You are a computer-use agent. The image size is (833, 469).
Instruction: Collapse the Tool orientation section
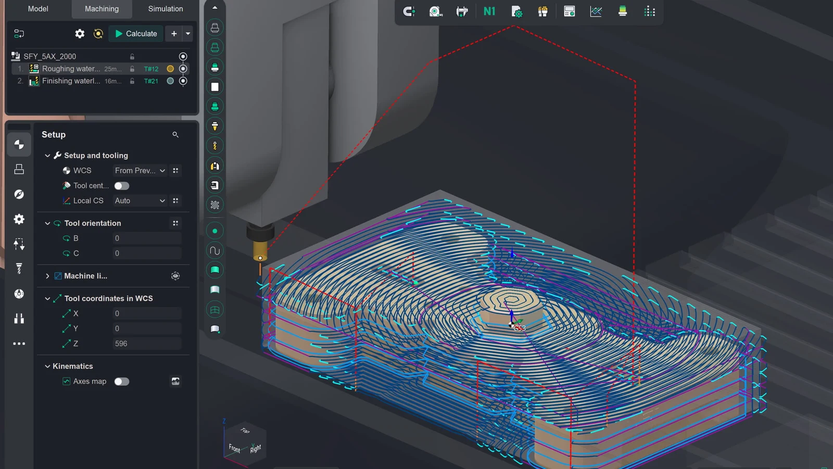(x=47, y=223)
